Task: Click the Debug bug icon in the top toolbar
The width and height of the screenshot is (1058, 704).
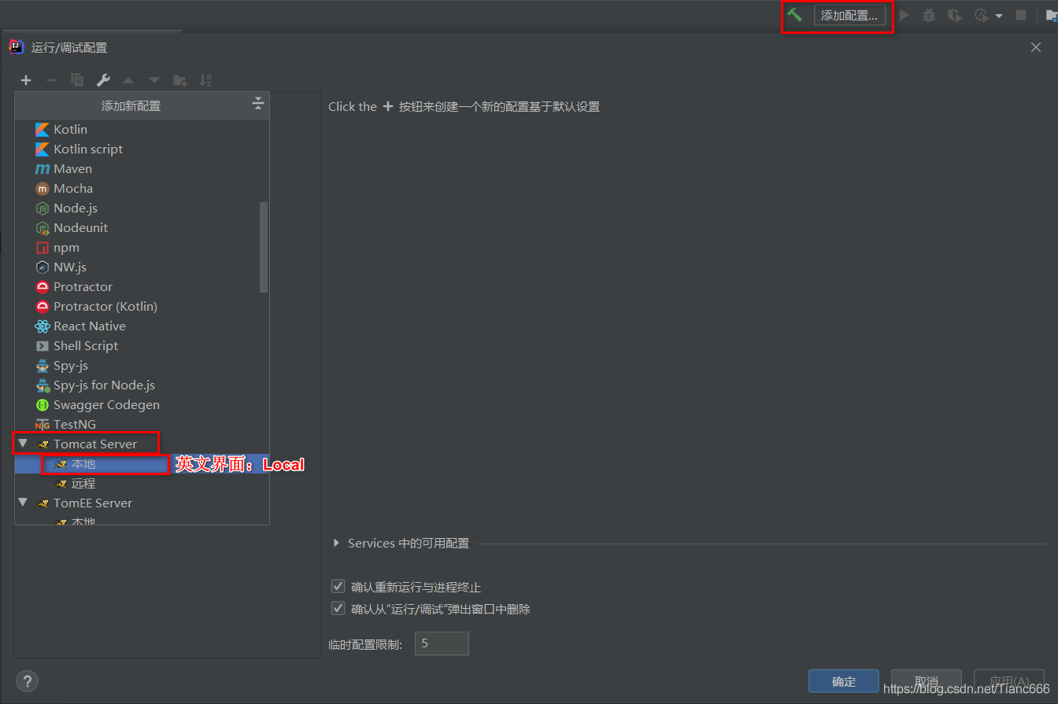Action: click(929, 15)
